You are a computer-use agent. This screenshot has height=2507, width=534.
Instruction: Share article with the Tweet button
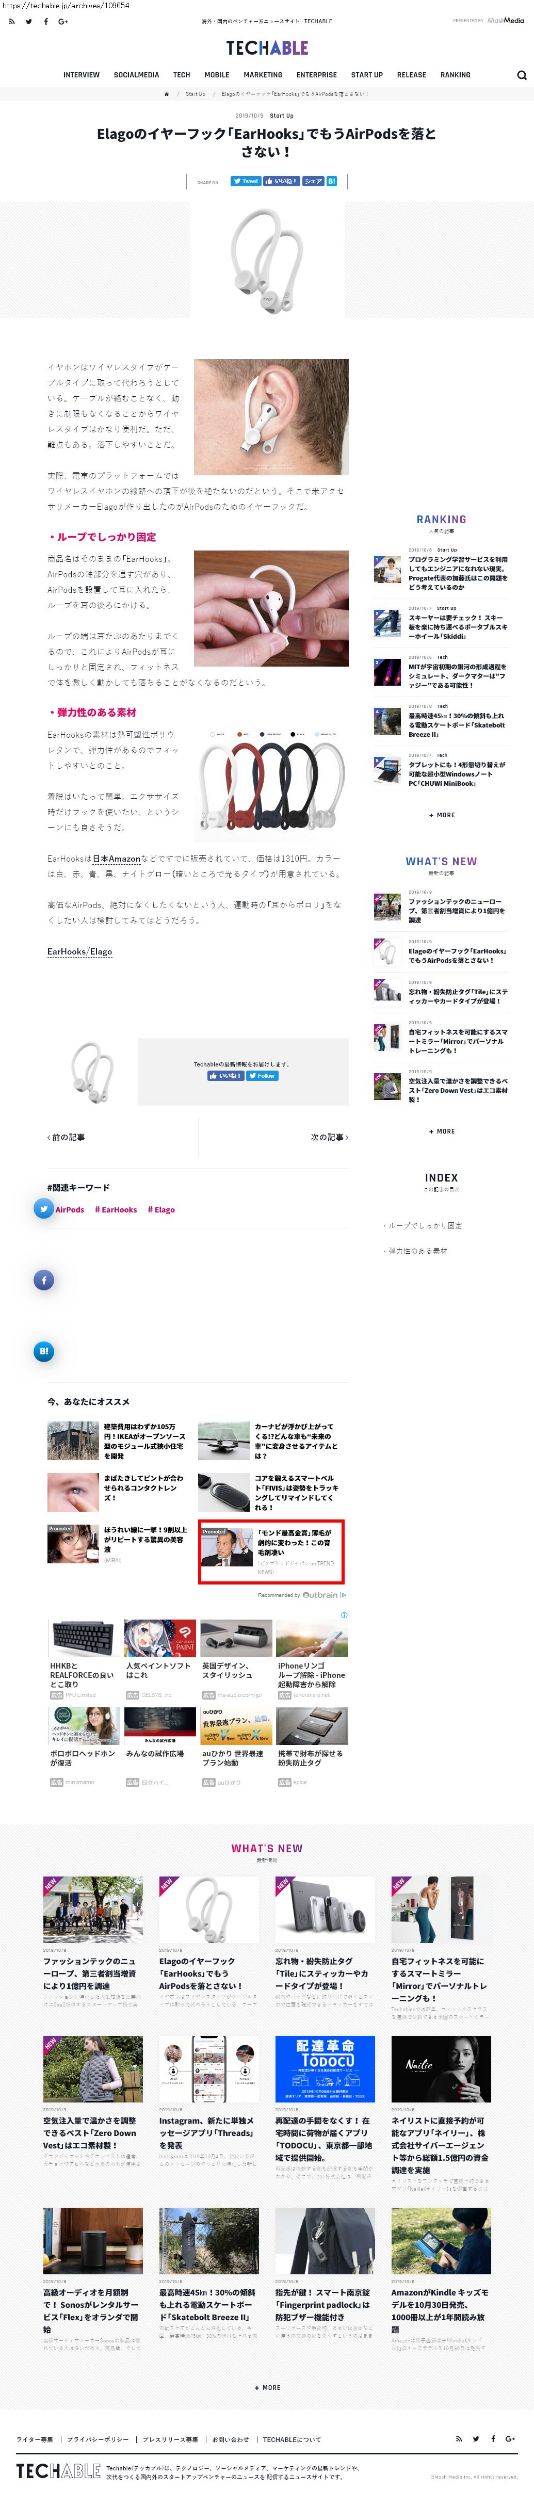(x=245, y=181)
